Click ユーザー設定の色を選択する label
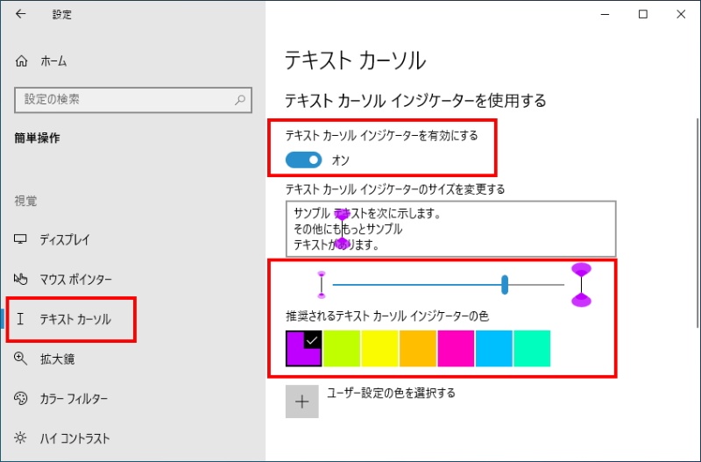The height and width of the screenshot is (462, 701). pyautogui.click(x=391, y=393)
